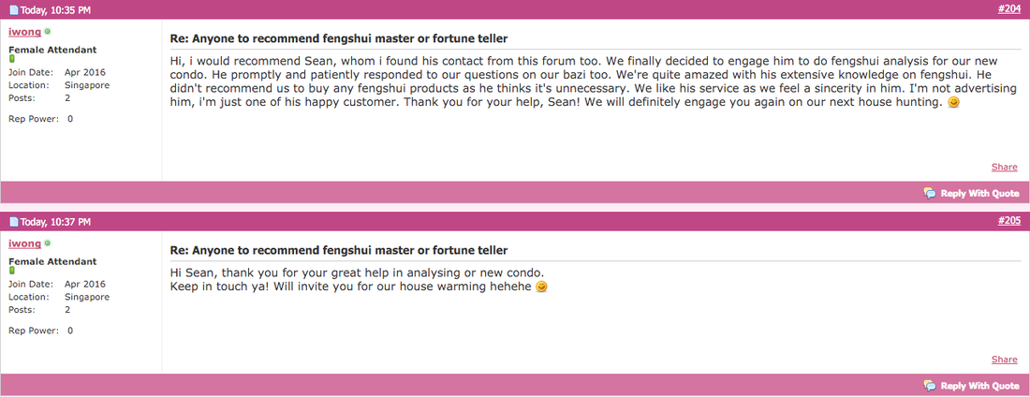
Task: Click iwong's green online status dot in post #204
Action: pos(48,32)
